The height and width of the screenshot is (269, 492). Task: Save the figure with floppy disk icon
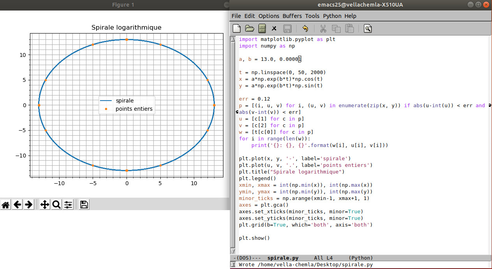[84, 205]
